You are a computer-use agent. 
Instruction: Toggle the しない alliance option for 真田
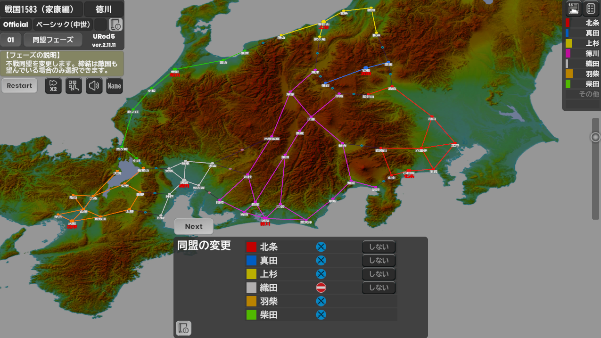point(379,260)
